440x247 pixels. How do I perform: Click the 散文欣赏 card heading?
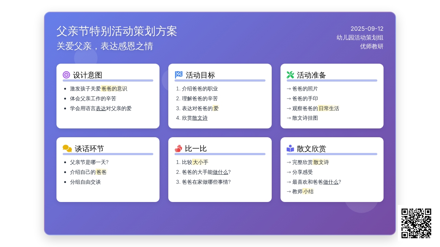[311, 149]
